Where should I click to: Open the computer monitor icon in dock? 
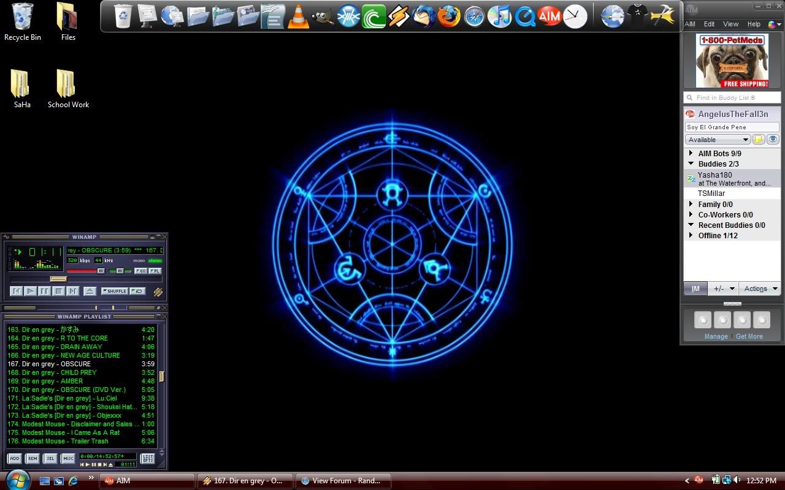coord(148,17)
